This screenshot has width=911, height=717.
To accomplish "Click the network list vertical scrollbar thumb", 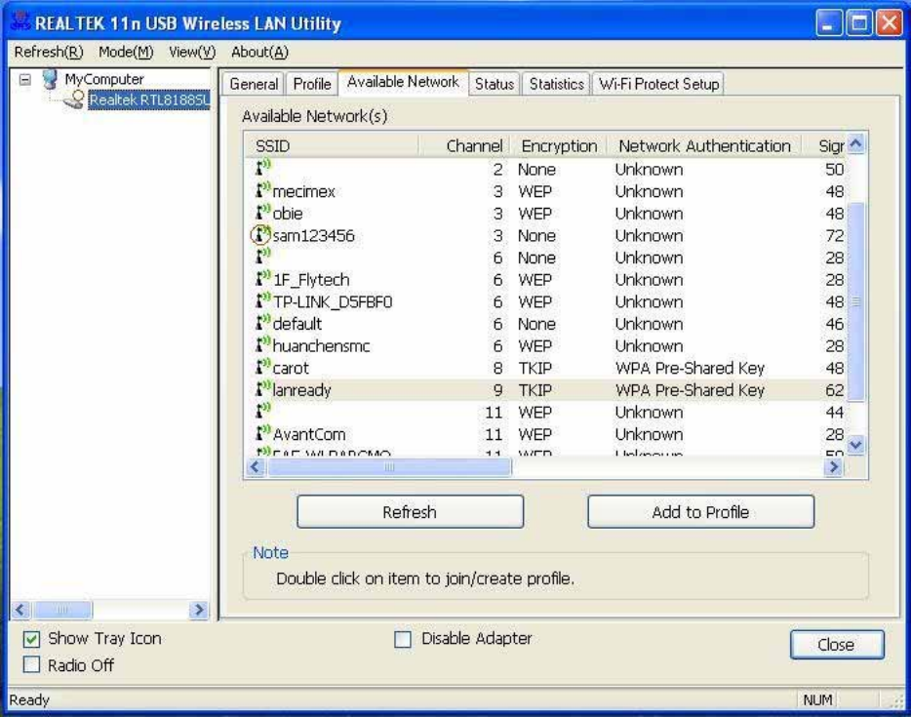I will coord(855,301).
